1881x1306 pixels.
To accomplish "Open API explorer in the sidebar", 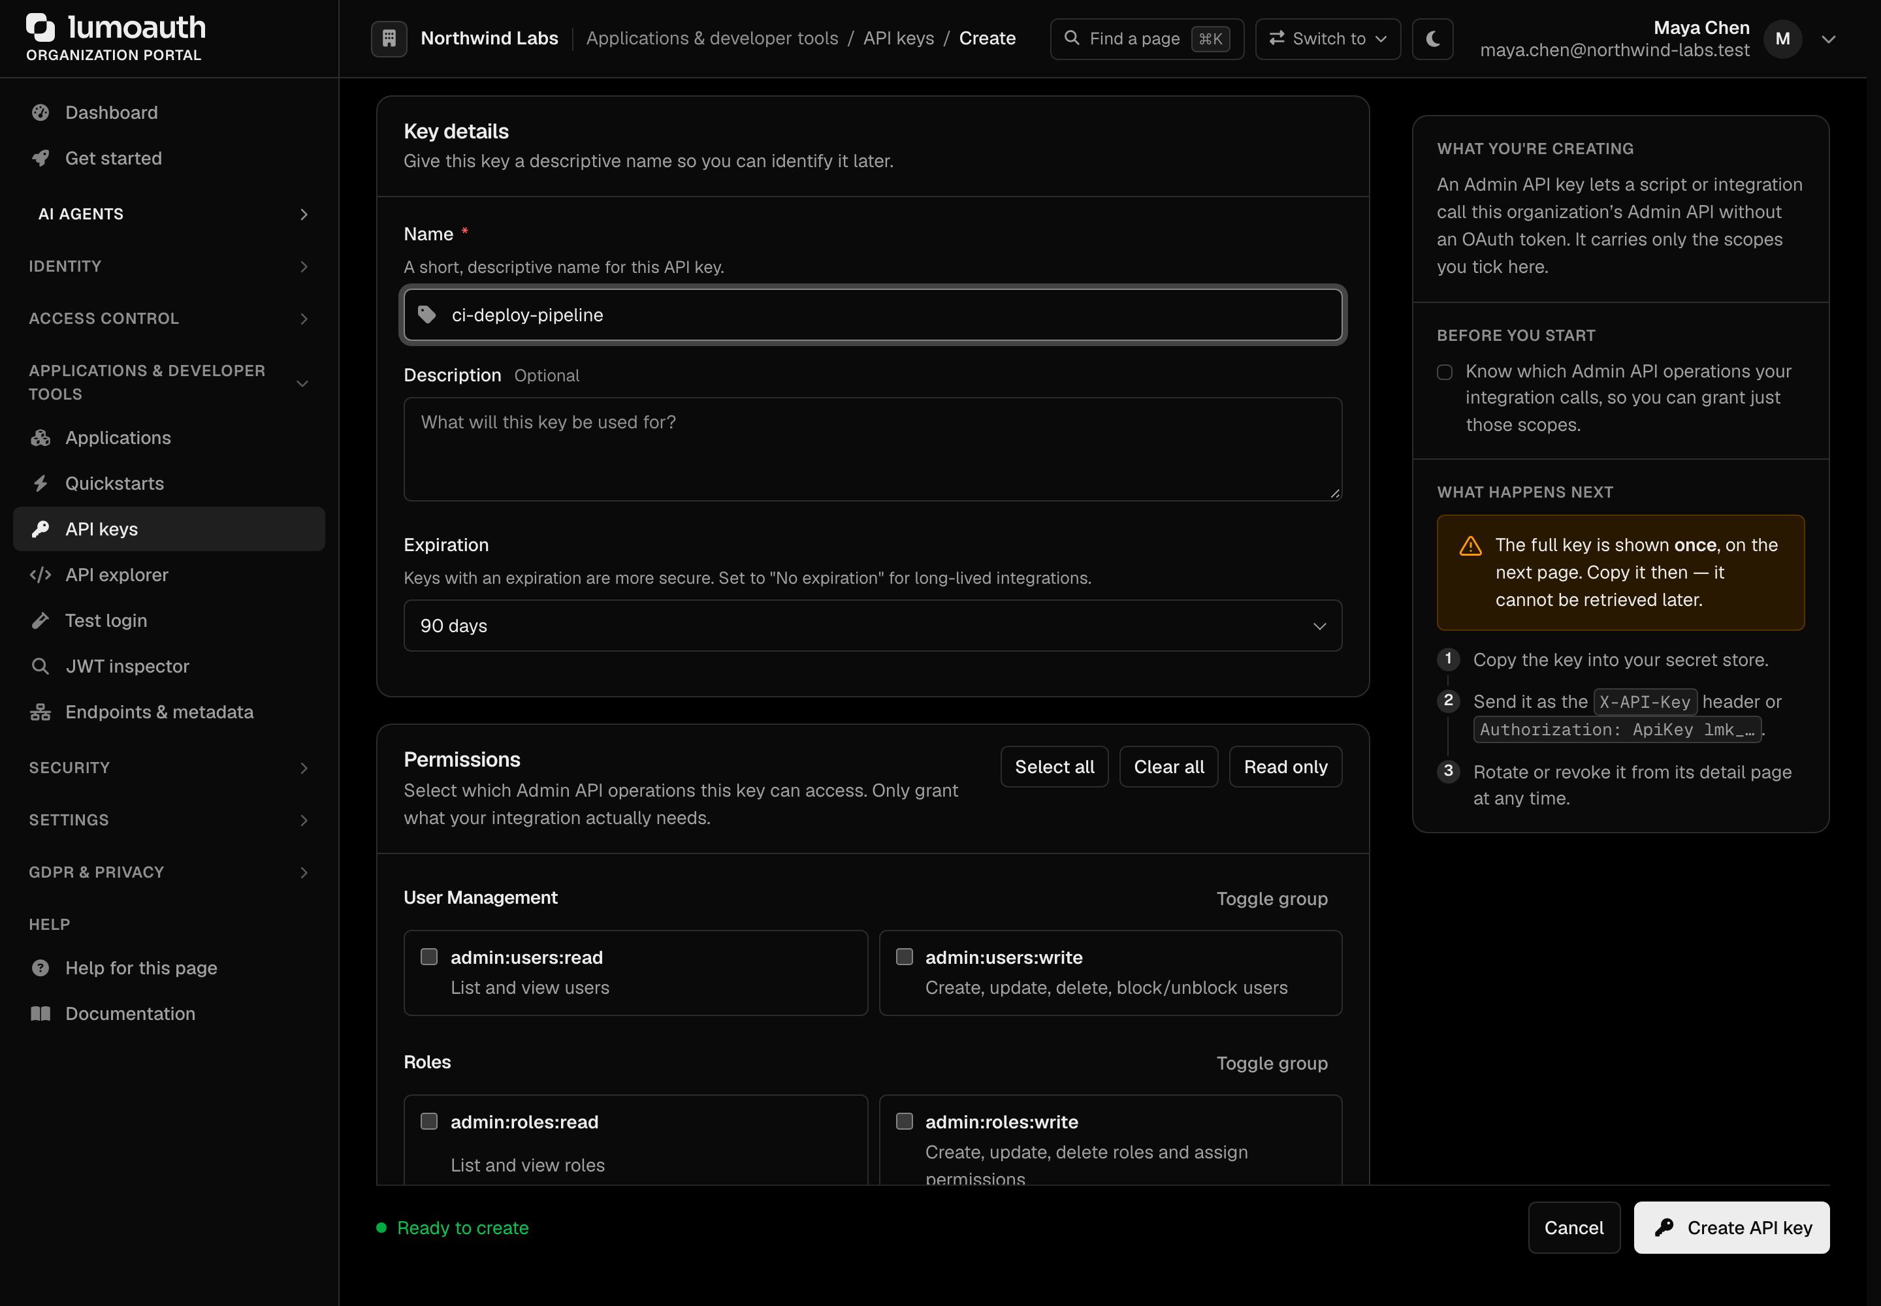I will click(x=169, y=575).
